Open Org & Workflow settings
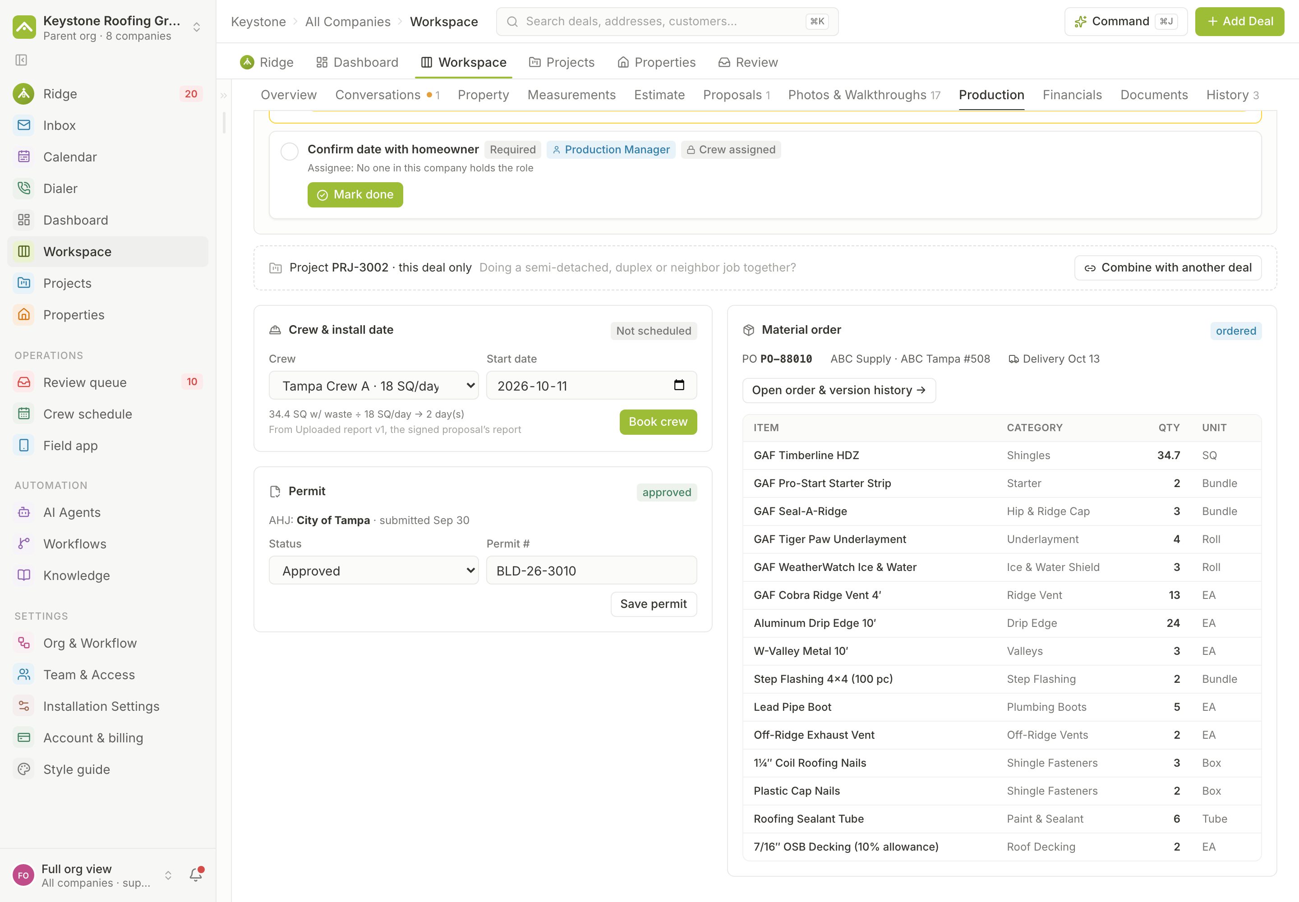This screenshot has width=1299, height=902. click(x=107, y=643)
